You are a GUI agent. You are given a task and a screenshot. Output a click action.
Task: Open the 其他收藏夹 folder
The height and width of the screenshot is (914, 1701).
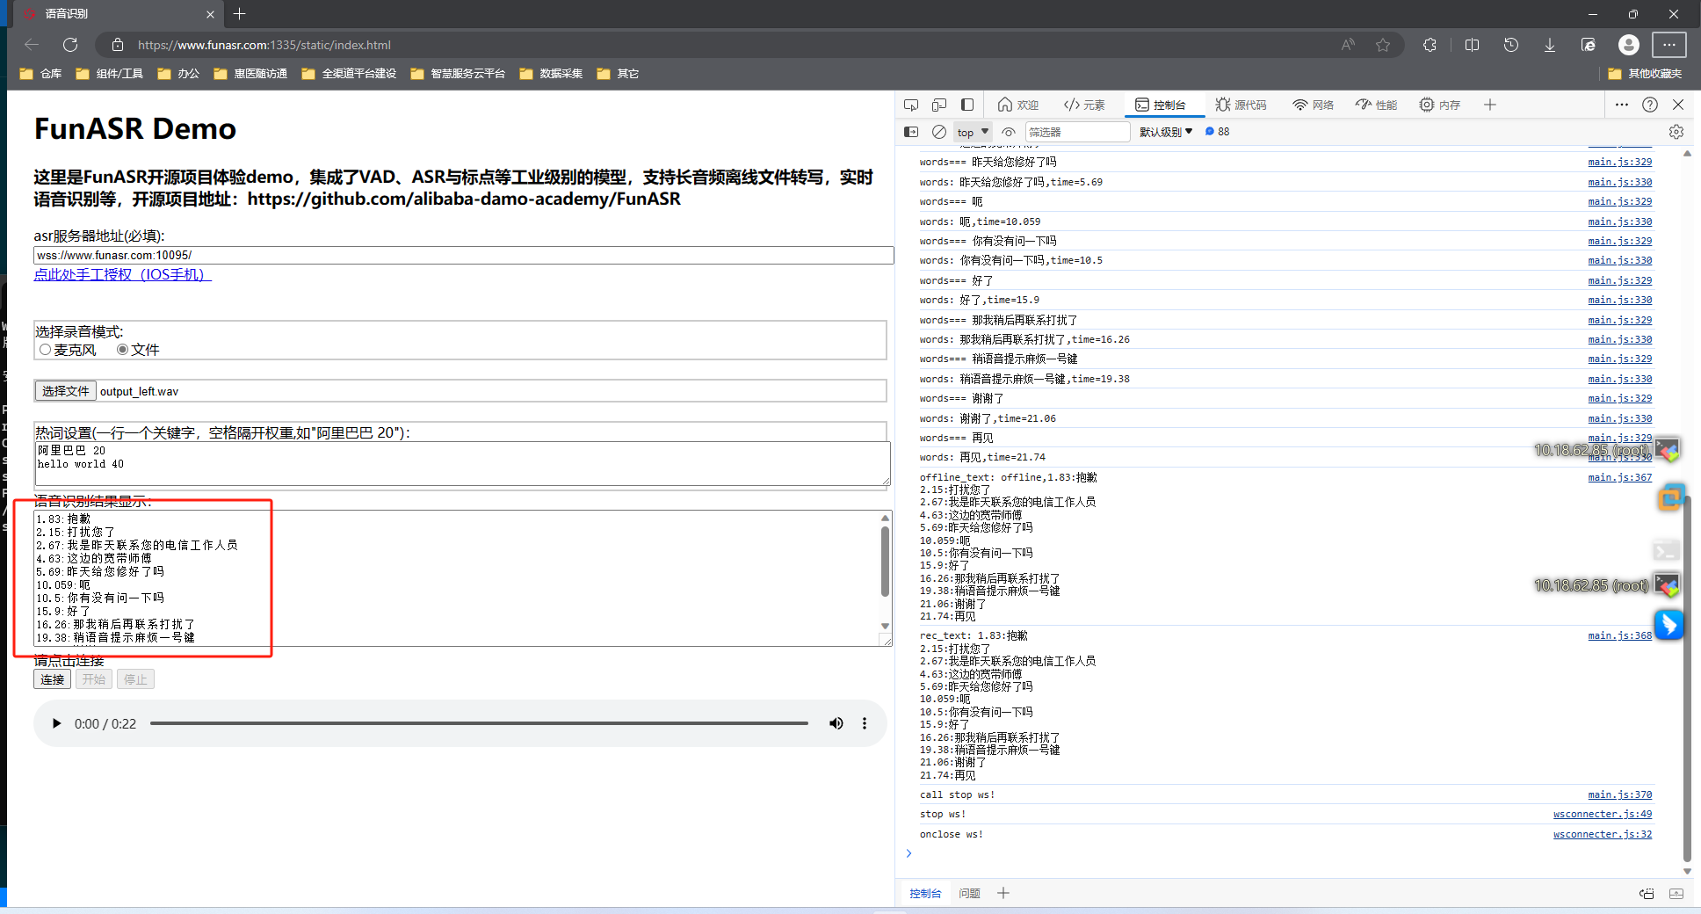1645,74
